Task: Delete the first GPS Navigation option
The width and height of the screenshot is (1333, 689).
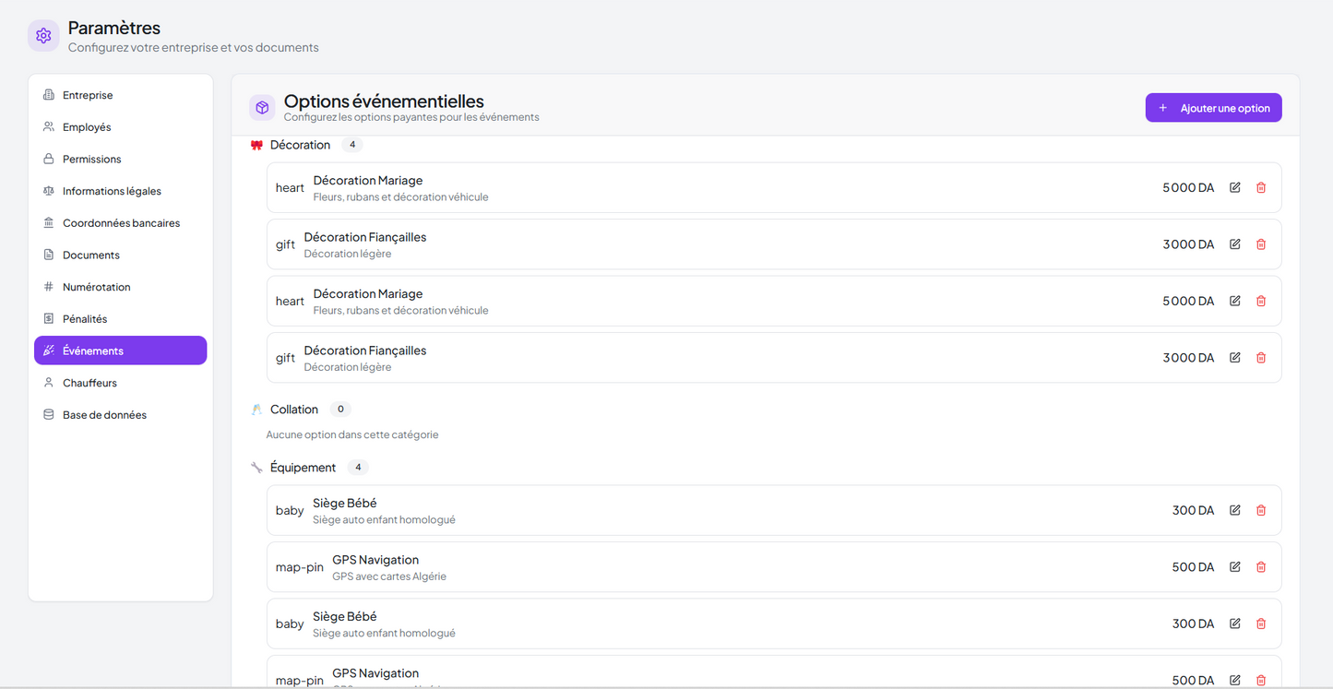Action: click(x=1261, y=567)
